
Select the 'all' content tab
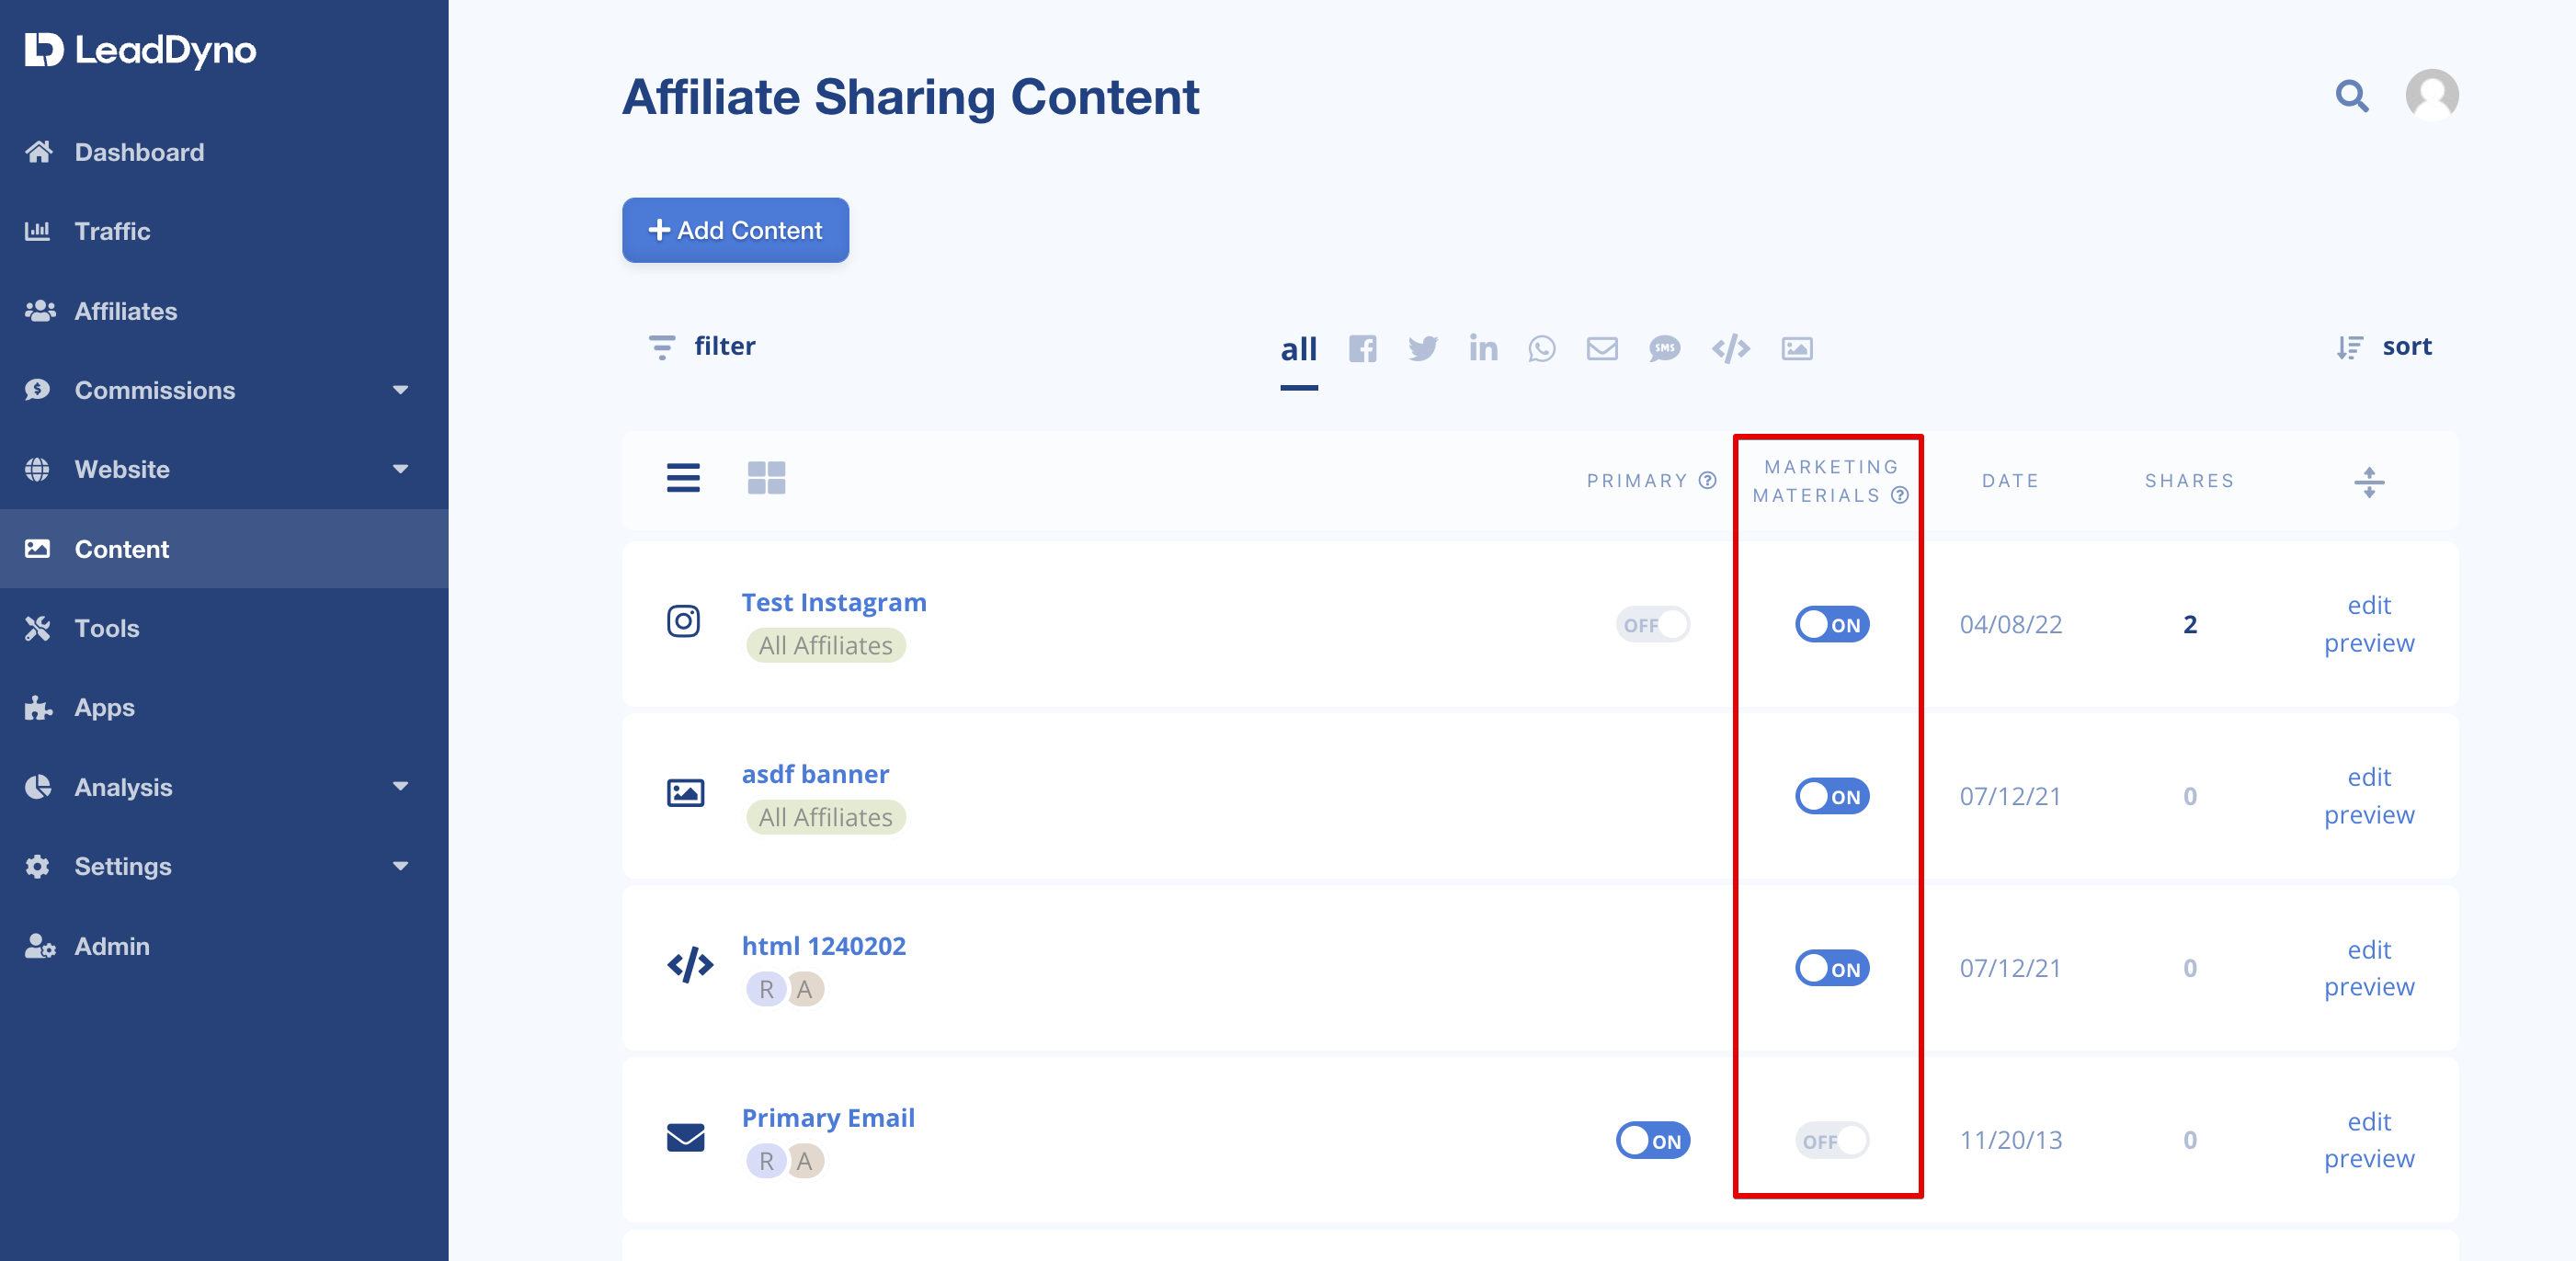click(1298, 349)
